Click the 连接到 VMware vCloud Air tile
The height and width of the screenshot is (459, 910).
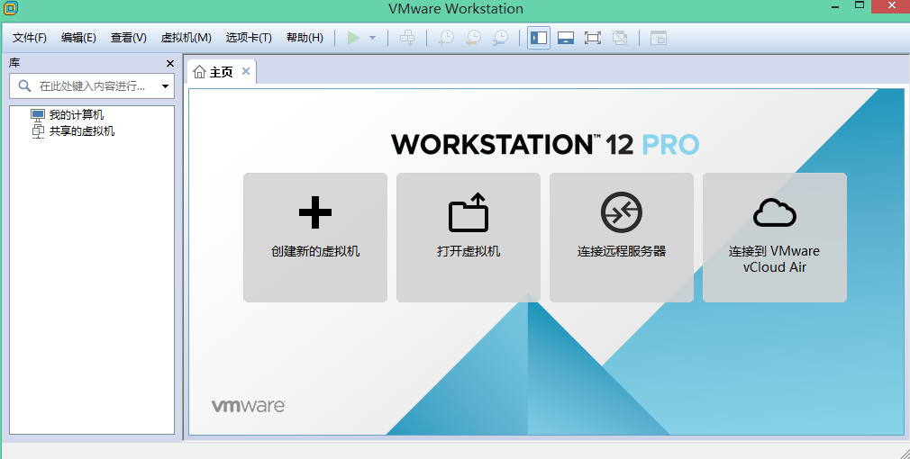click(775, 237)
